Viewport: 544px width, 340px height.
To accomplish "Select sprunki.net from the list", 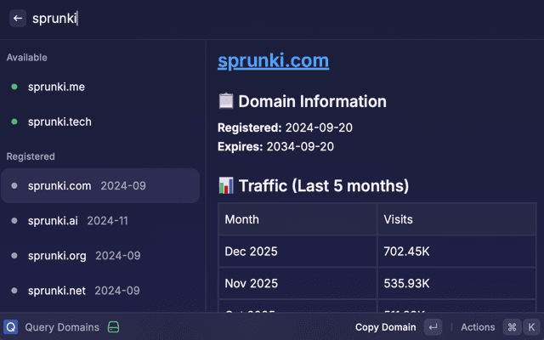I will (83, 290).
